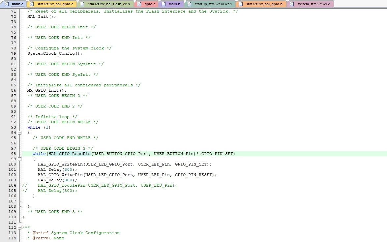
Task: Click SystemClock_Config(); on line 79
Action: click(55, 54)
